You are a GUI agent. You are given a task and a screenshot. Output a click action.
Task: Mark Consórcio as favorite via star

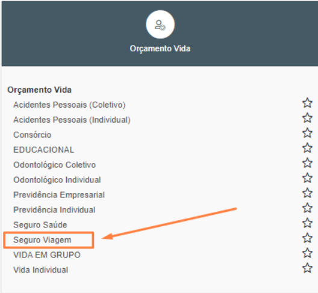307,133
